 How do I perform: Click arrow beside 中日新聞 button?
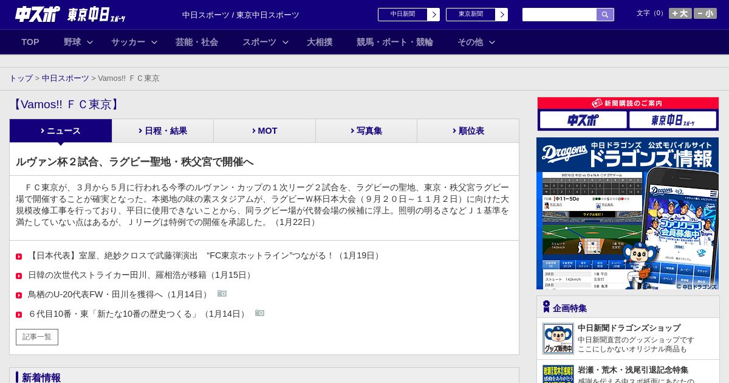434,15
